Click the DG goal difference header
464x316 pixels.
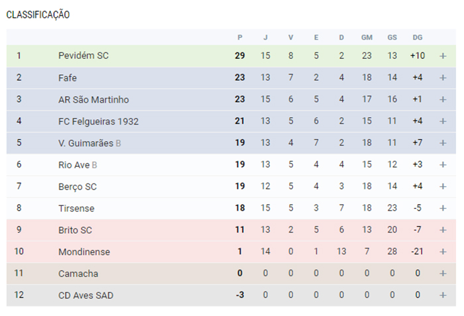(418, 38)
